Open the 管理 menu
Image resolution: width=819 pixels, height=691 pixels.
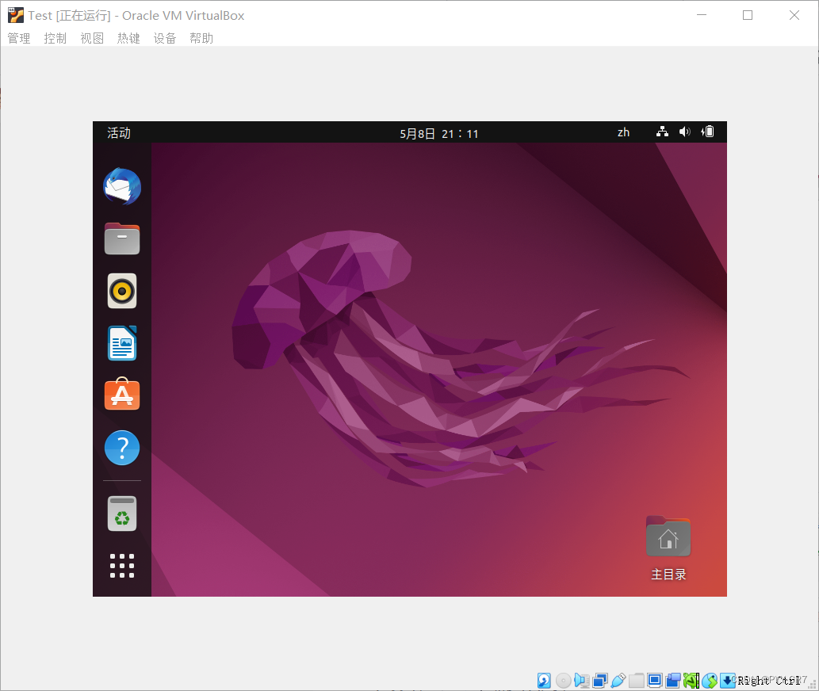(19, 38)
